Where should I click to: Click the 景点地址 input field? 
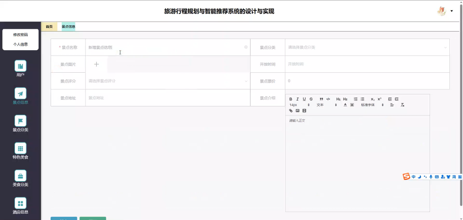pyautogui.click(x=168, y=98)
